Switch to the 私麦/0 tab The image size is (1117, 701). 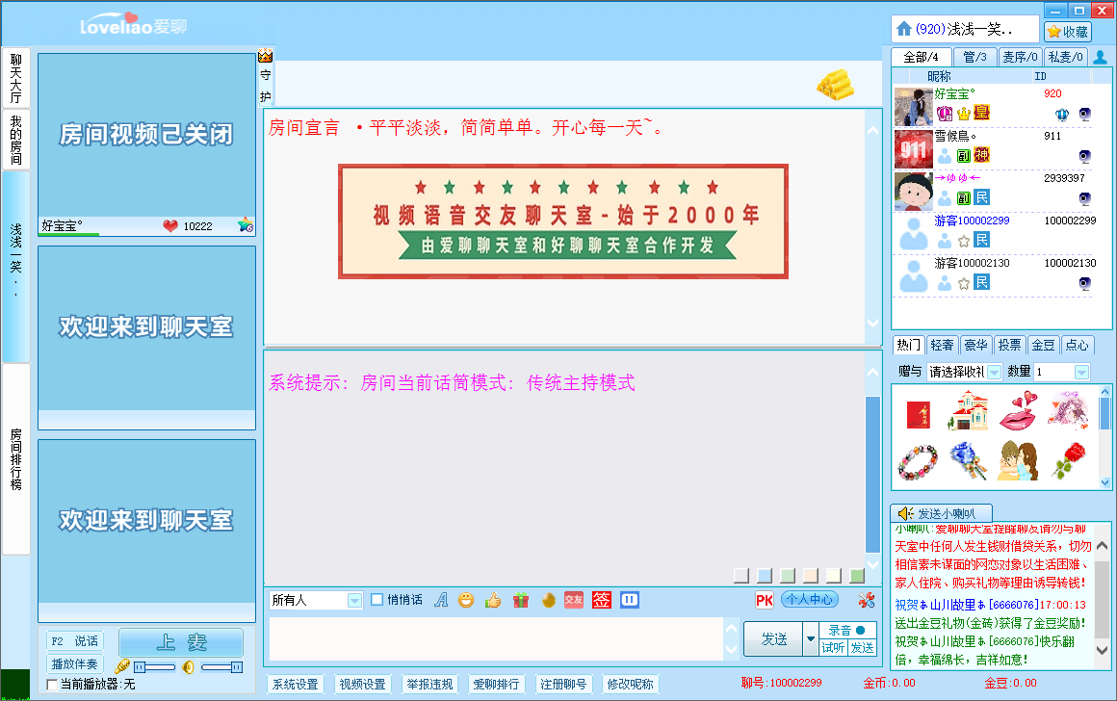[1066, 57]
